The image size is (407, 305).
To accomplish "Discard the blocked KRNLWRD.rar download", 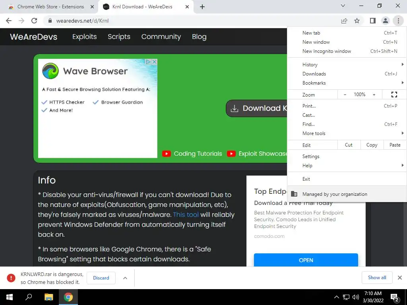I will point(101,278).
